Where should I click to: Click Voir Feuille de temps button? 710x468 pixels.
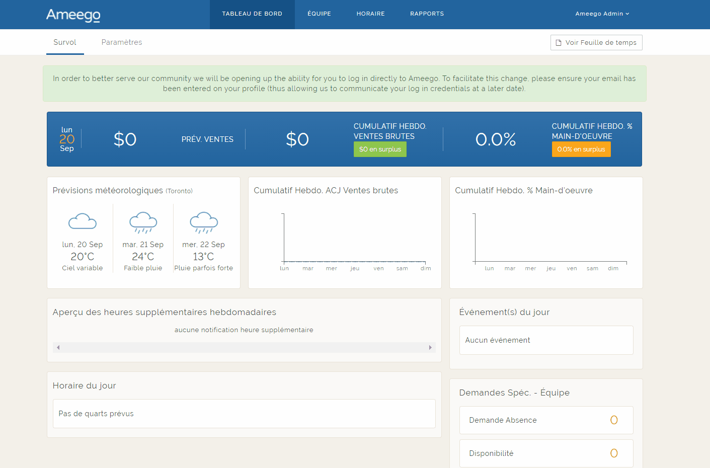(x=596, y=43)
